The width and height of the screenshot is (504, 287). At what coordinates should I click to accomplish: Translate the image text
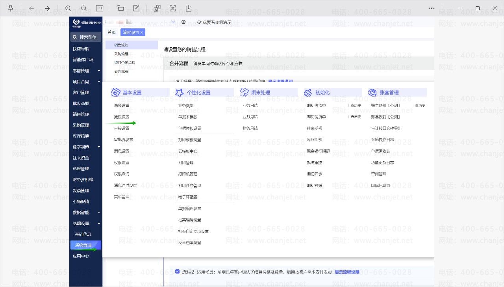(x=157, y=8)
